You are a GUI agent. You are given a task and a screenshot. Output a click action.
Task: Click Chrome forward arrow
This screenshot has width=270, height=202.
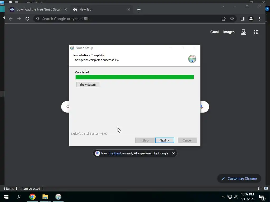19,19
